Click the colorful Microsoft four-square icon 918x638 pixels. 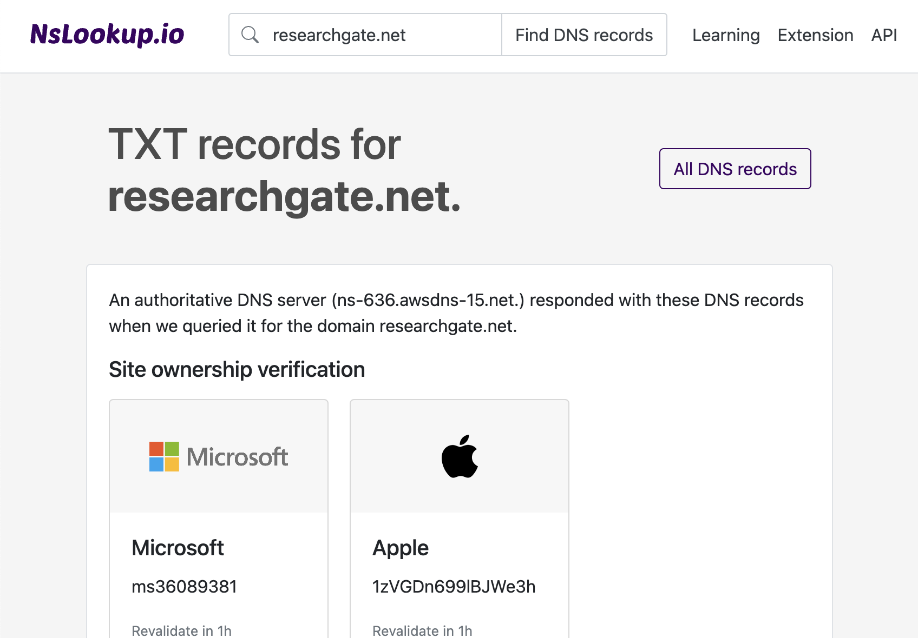[x=163, y=456]
